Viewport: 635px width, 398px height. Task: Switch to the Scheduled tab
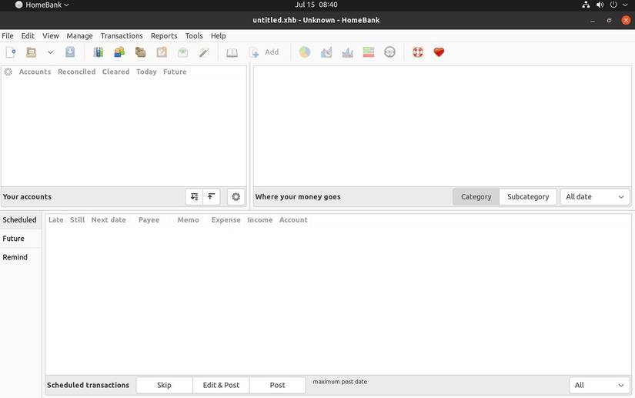(20, 220)
